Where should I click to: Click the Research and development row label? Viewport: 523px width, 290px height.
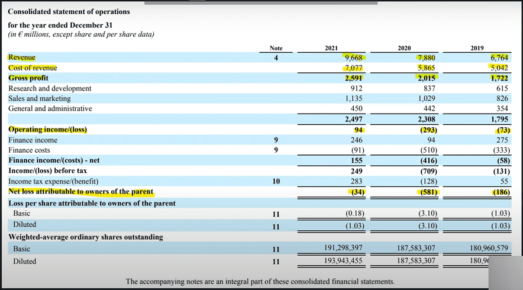50,88
